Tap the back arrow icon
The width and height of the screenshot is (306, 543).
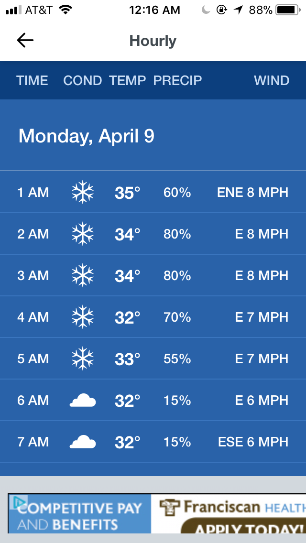(x=25, y=41)
